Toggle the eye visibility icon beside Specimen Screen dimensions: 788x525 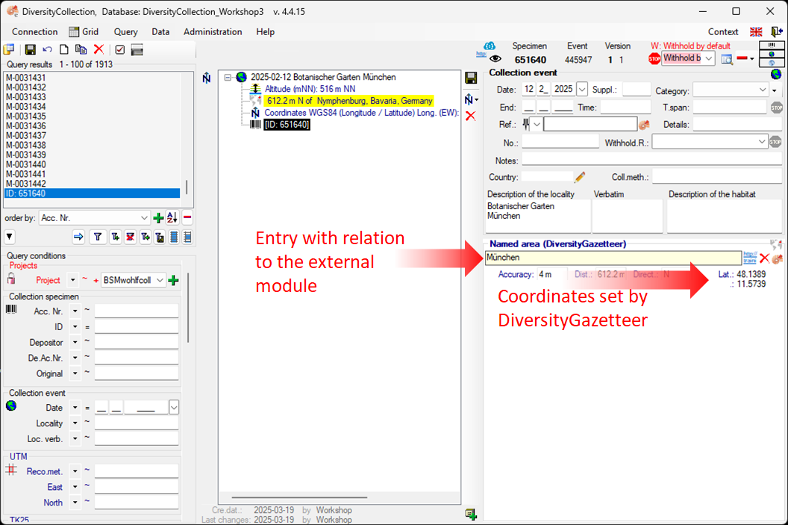pyautogui.click(x=495, y=59)
